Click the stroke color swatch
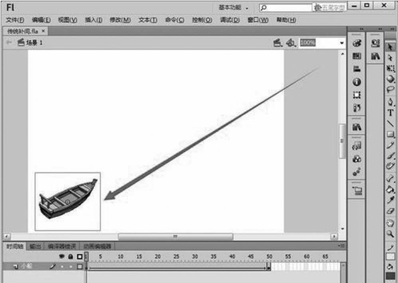The width and height of the screenshot is (398, 283). (390, 257)
